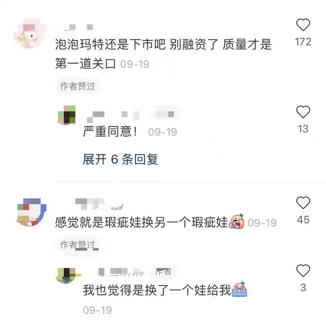Screen dimensions: 326x330
Task: Like the 严重同意 reply
Action: pos(303,112)
